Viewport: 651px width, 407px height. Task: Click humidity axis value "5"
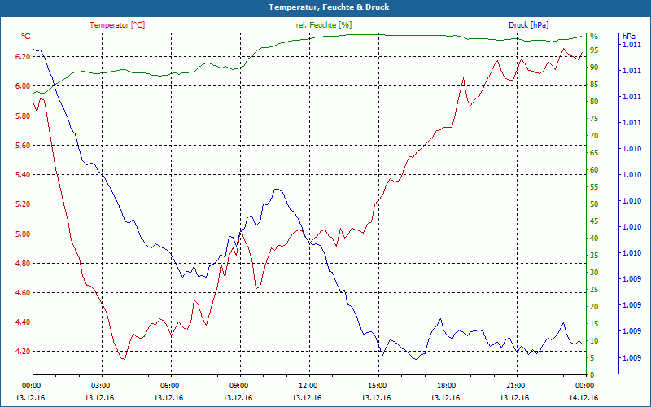(x=592, y=358)
